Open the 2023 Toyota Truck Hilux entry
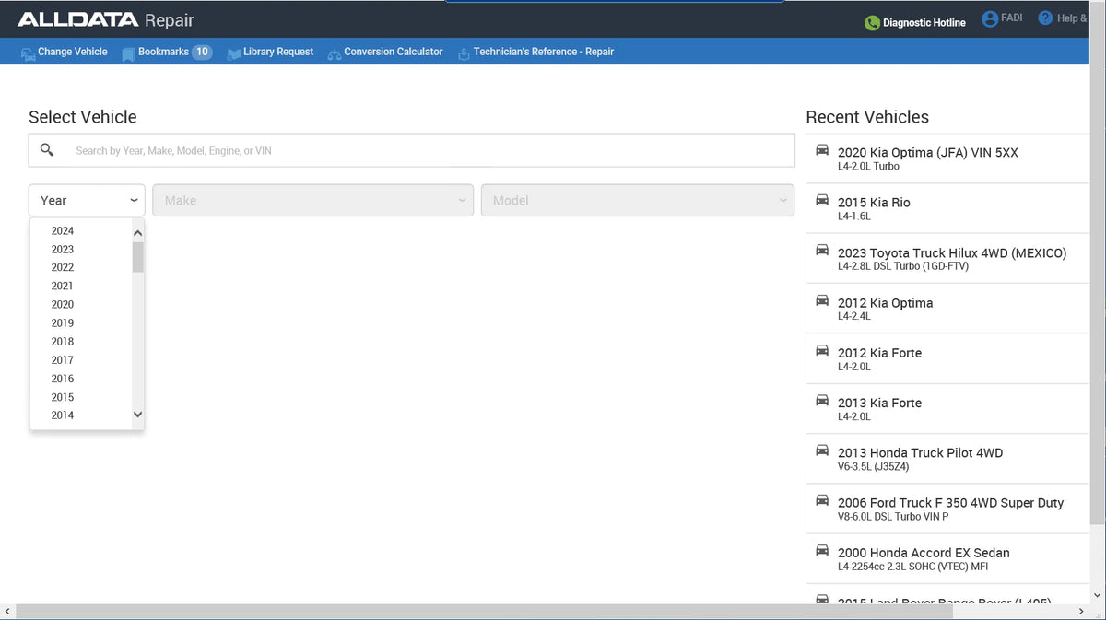This screenshot has width=1106, height=620. [x=947, y=258]
